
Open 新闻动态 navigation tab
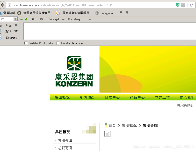tap(87, 97)
